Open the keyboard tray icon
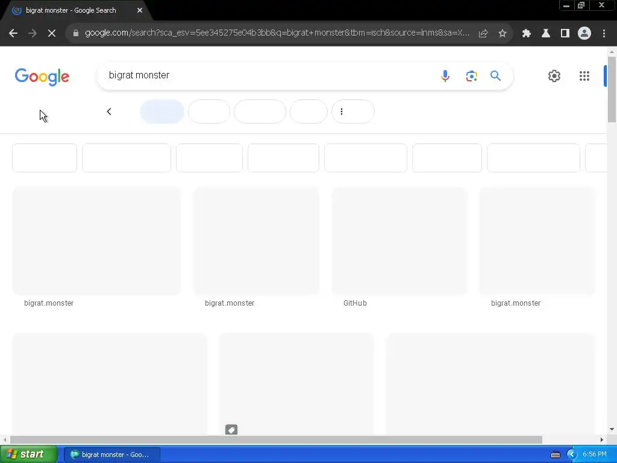This screenshot has height=463, width=617. pyautogui.click(x=555, y=455)
